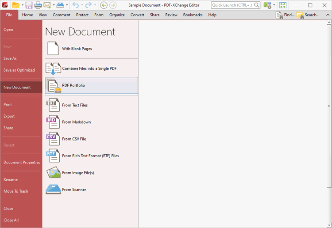Select New Document in the sidebar

(x=21, y=87)
